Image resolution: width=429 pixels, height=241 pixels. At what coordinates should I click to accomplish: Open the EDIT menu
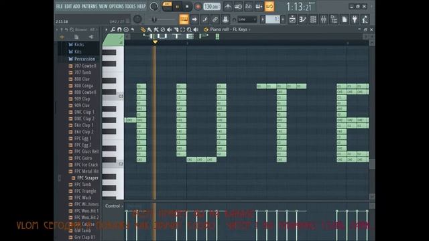pyautogui.click(x=68, y=6)
